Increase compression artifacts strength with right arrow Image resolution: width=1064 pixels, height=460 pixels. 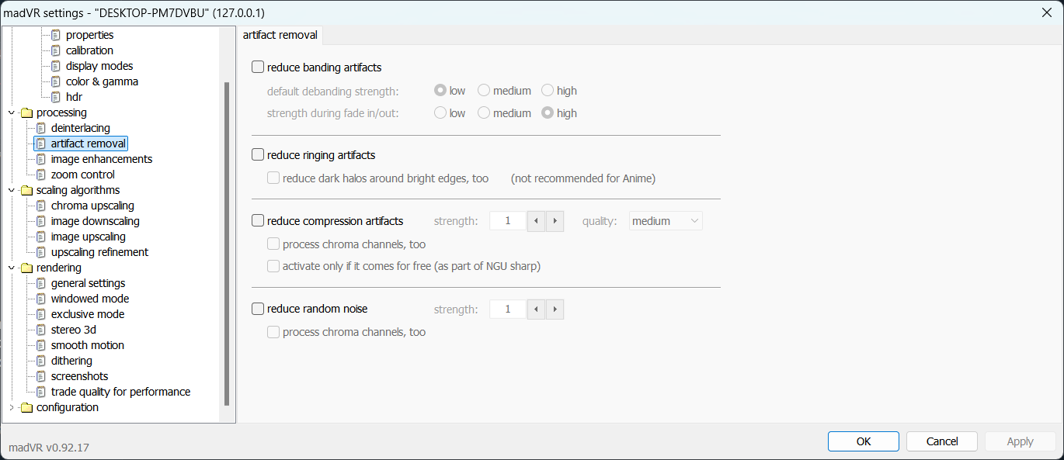click(555, 221)
